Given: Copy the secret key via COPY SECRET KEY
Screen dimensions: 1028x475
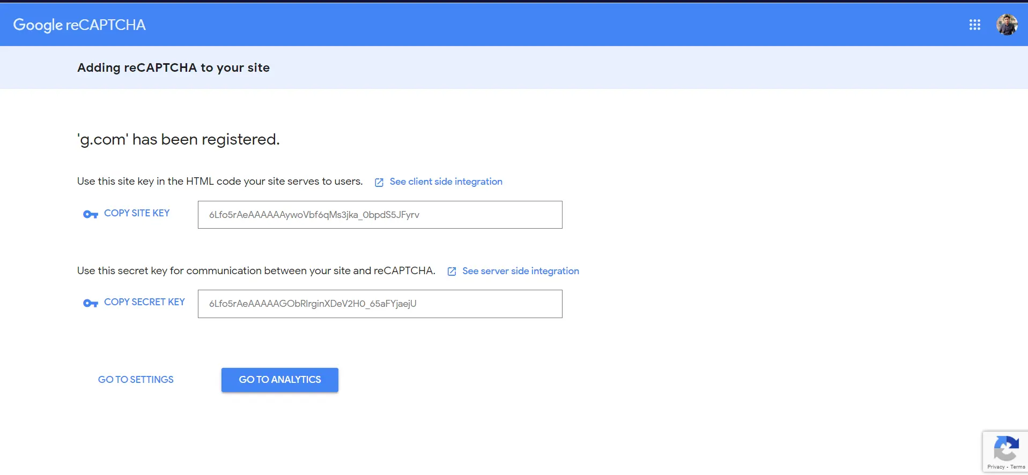Looking at the screenshot, I should pyautogui.click(x=144, y=302).
